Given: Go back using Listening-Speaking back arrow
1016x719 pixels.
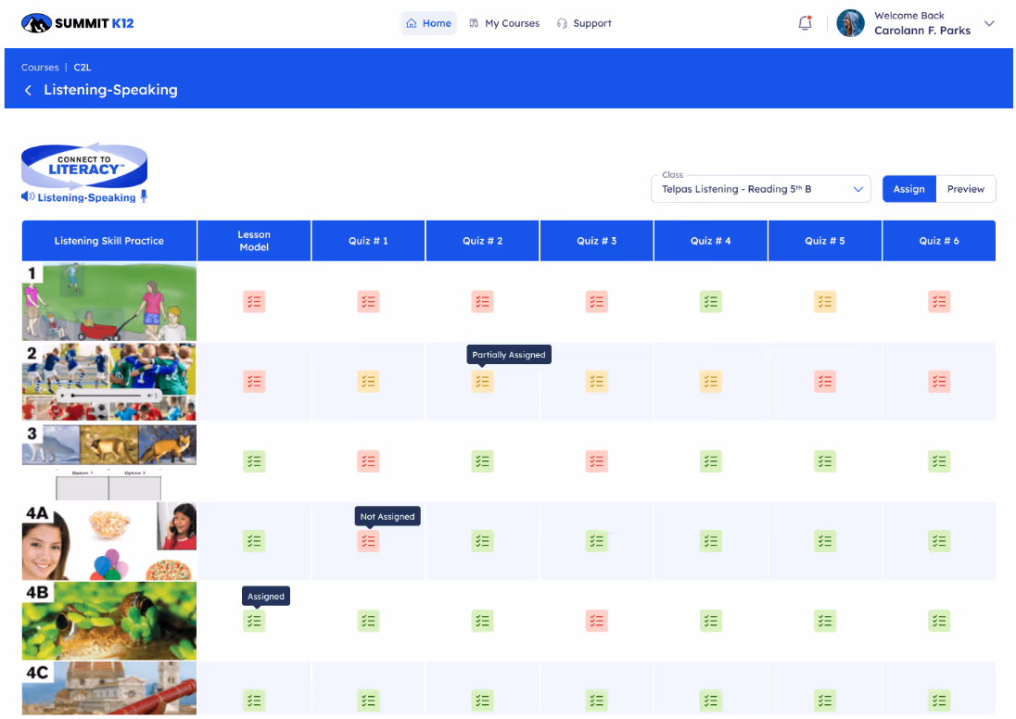Looking at the screenshot, I should 28,90.
